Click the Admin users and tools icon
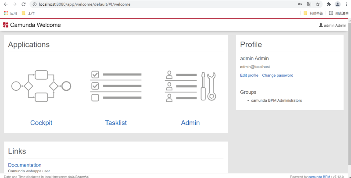Screen dimensions: 351x178 point(190,86)
